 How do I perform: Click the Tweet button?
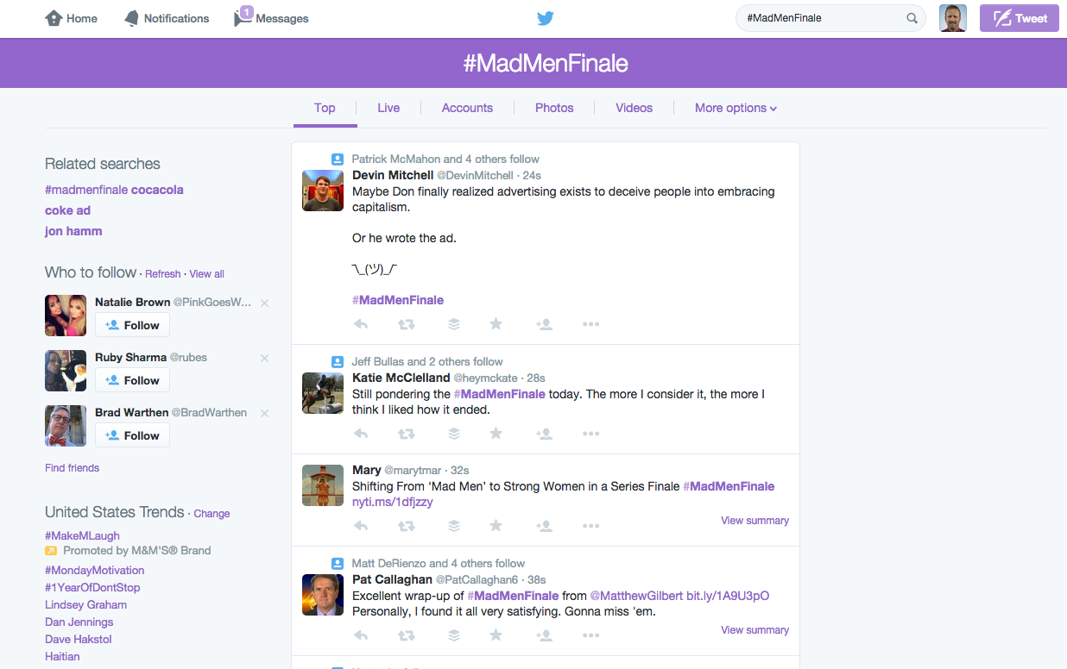(x=1020, y=18)
